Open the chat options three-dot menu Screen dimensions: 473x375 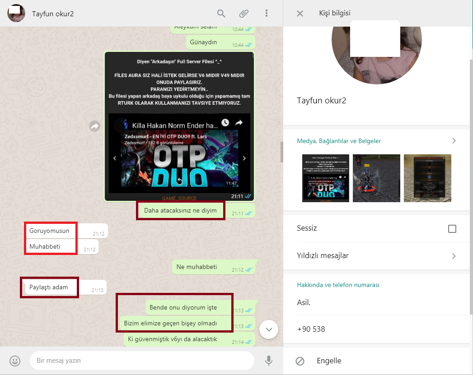[267, 13]
